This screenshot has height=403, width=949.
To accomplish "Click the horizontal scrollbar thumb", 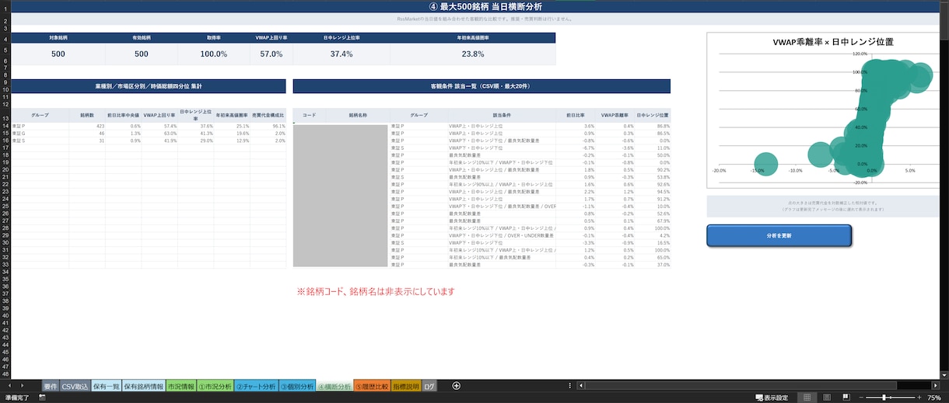I will 742,386.
